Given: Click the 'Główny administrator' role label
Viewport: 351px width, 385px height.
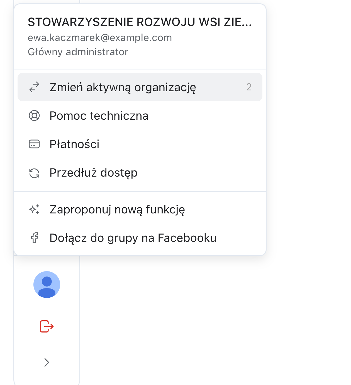Looking at the screenshot, I should tap(78, 52).
